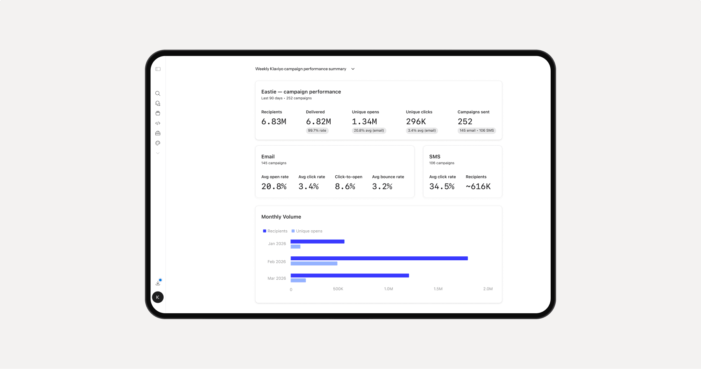Click the 1.34M unique opens value

[x=365, y=122]
